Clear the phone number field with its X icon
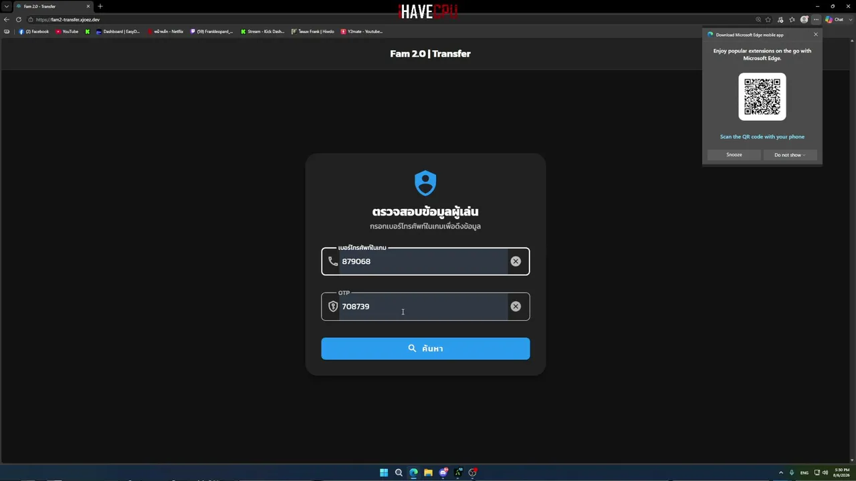This screenshot has height=481, width=856. tap(516, 261)
